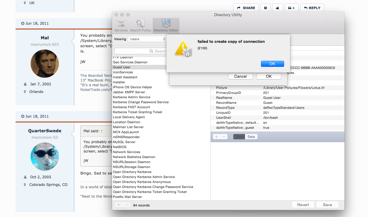Click the up arrow in Mal said quote
The width and height of the screenshot is (368, 217).
(102, 131)
